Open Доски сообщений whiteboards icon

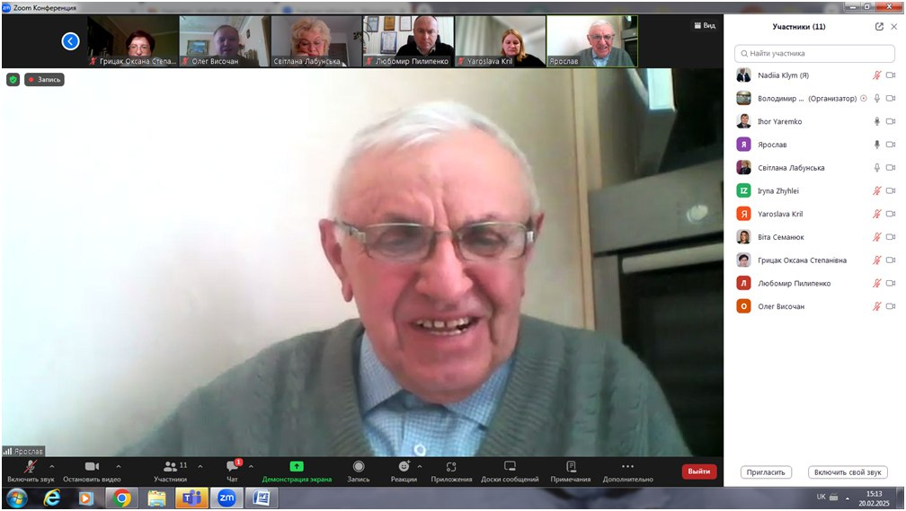(x=510, y=467)
